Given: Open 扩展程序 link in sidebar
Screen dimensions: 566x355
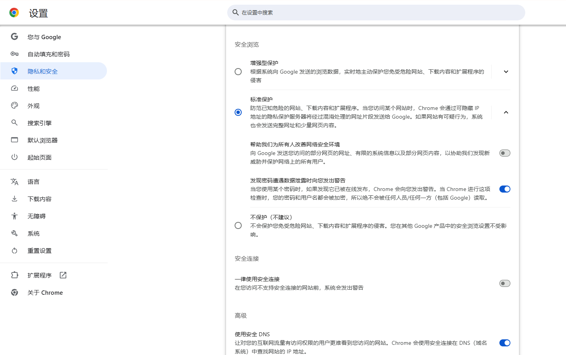Looking at the screenshot, I should [54, 275].
